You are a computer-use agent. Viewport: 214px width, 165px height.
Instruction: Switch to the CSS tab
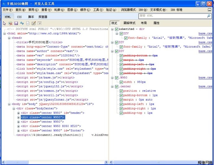click(19, 17)
